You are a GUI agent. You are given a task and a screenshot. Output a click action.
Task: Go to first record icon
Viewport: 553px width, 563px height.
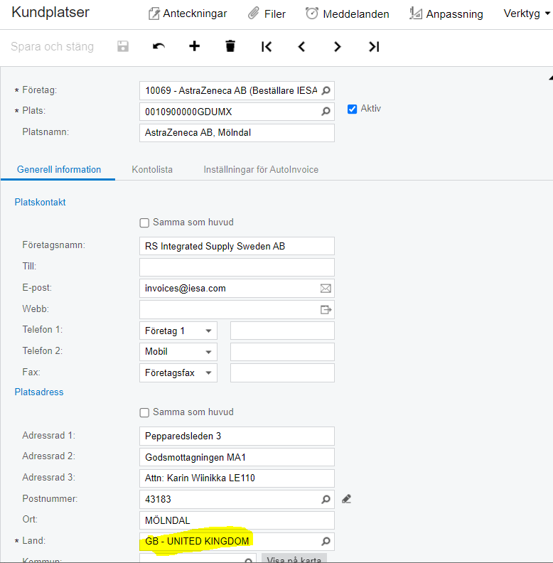[267, 47]
